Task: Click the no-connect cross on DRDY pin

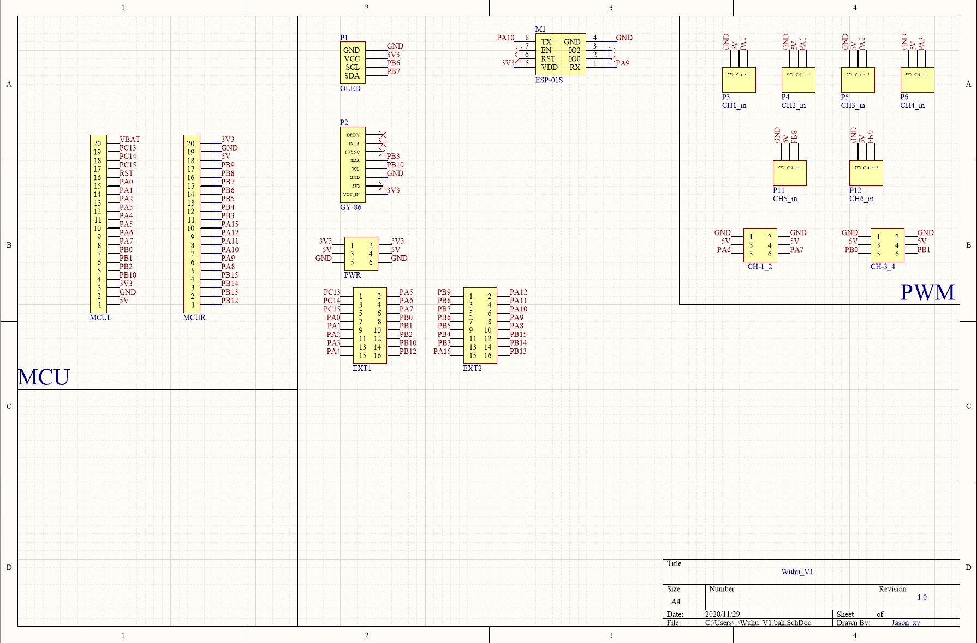Action: (x=382, y=135)
